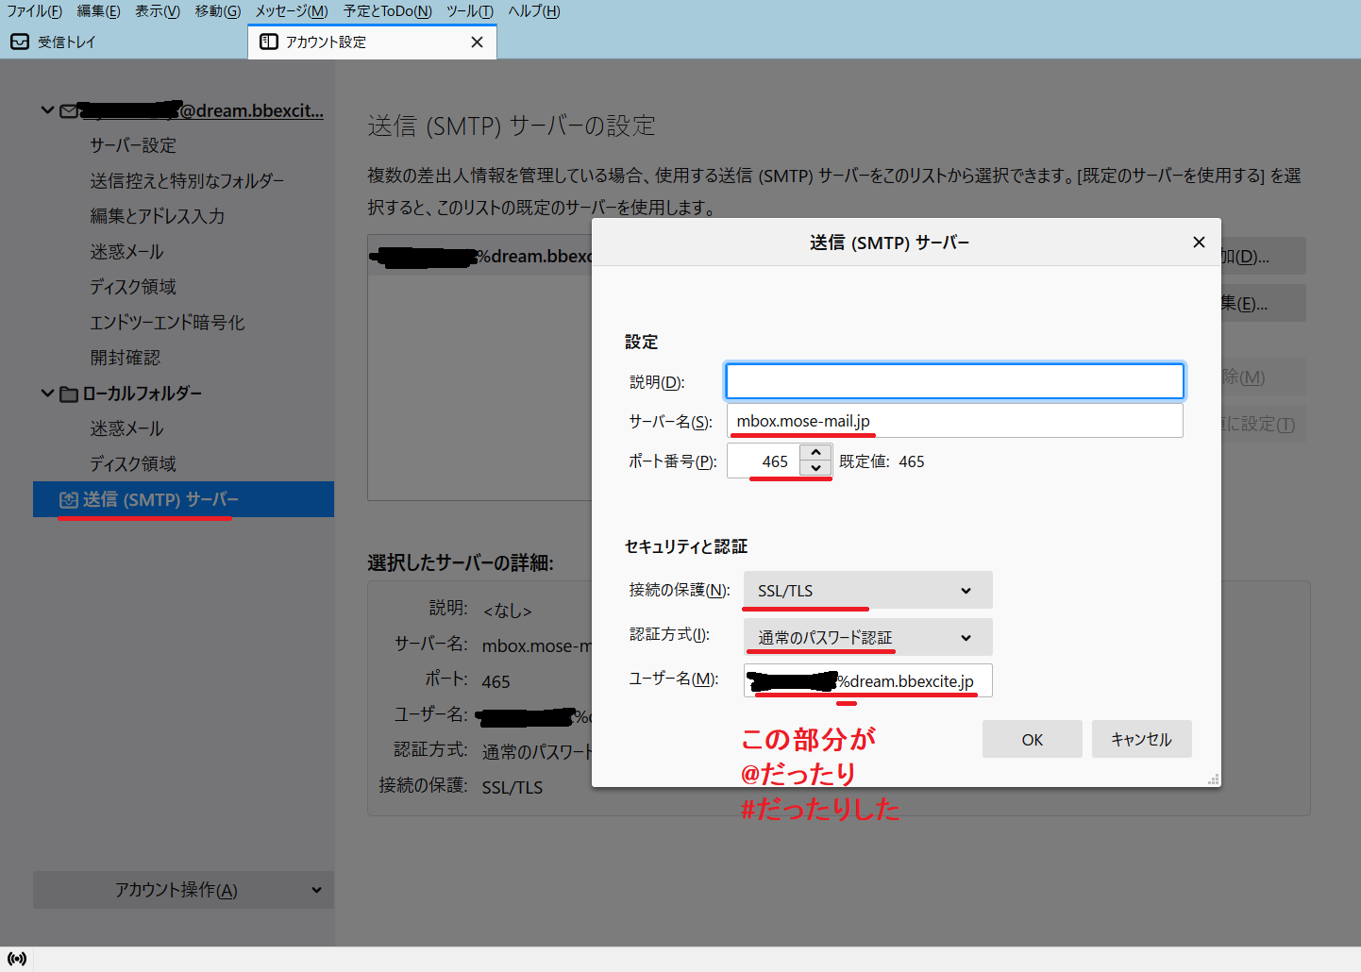Image resolution: width=1361 pixels, height=972 pixels.
Task: Close the アカウント設定 tab
Action: click(x=477, y=42)
